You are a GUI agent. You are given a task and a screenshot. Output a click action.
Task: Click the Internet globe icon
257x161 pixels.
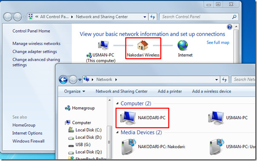(x=183, y=45)
